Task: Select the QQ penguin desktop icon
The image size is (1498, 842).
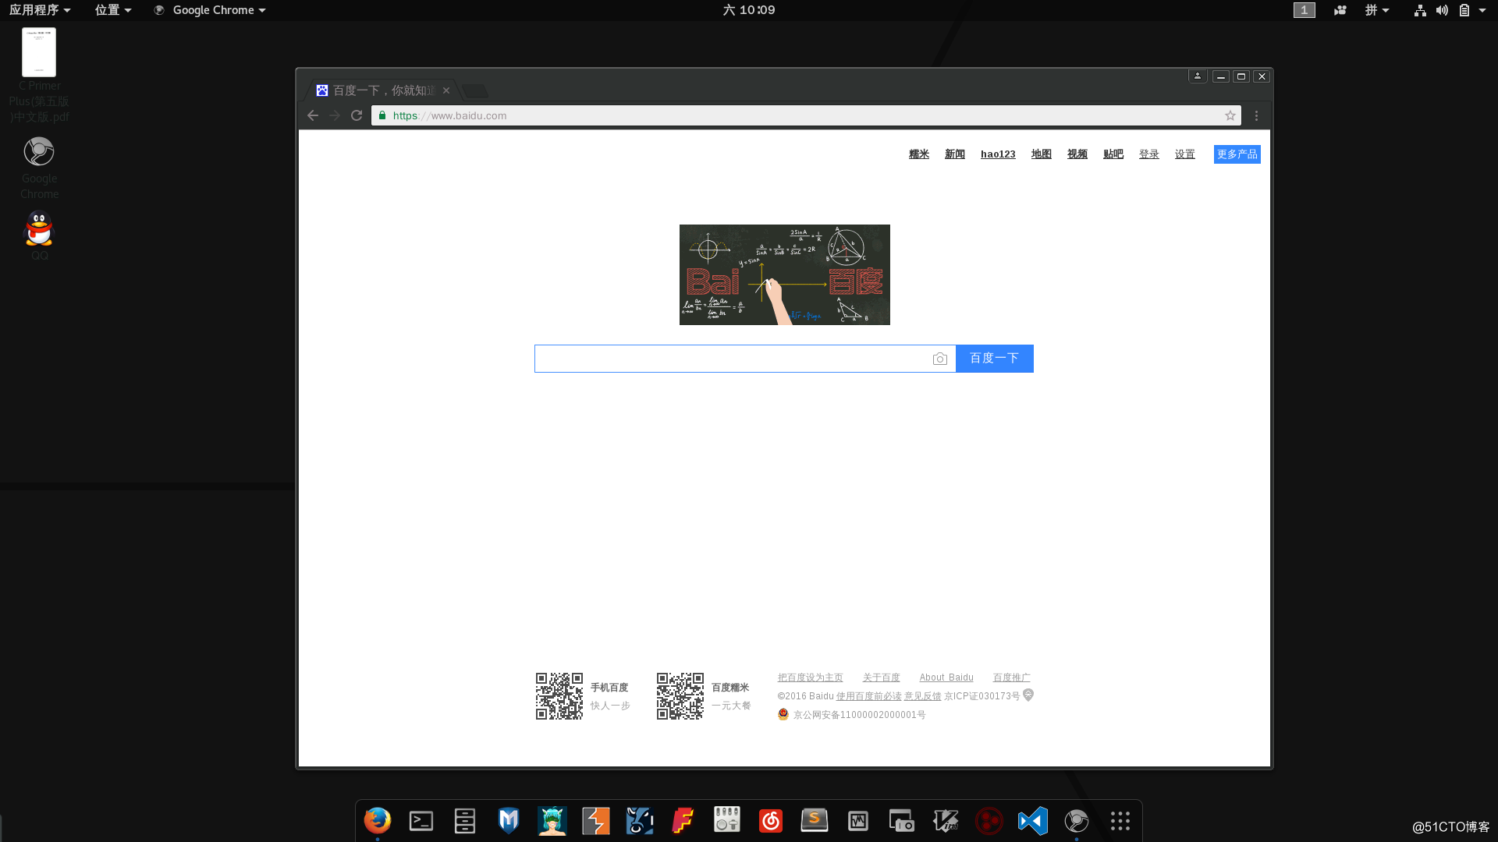Action: coord(39,235)
